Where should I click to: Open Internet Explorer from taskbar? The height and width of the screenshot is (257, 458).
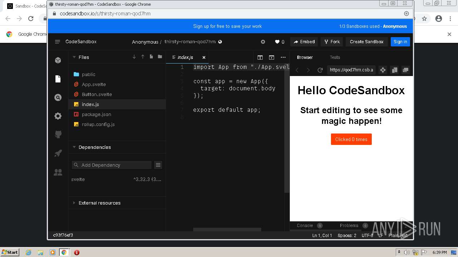click(x=29, y=252)
